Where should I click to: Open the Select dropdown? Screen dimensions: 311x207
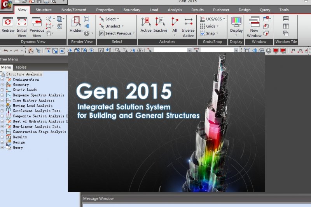[118, 19]
